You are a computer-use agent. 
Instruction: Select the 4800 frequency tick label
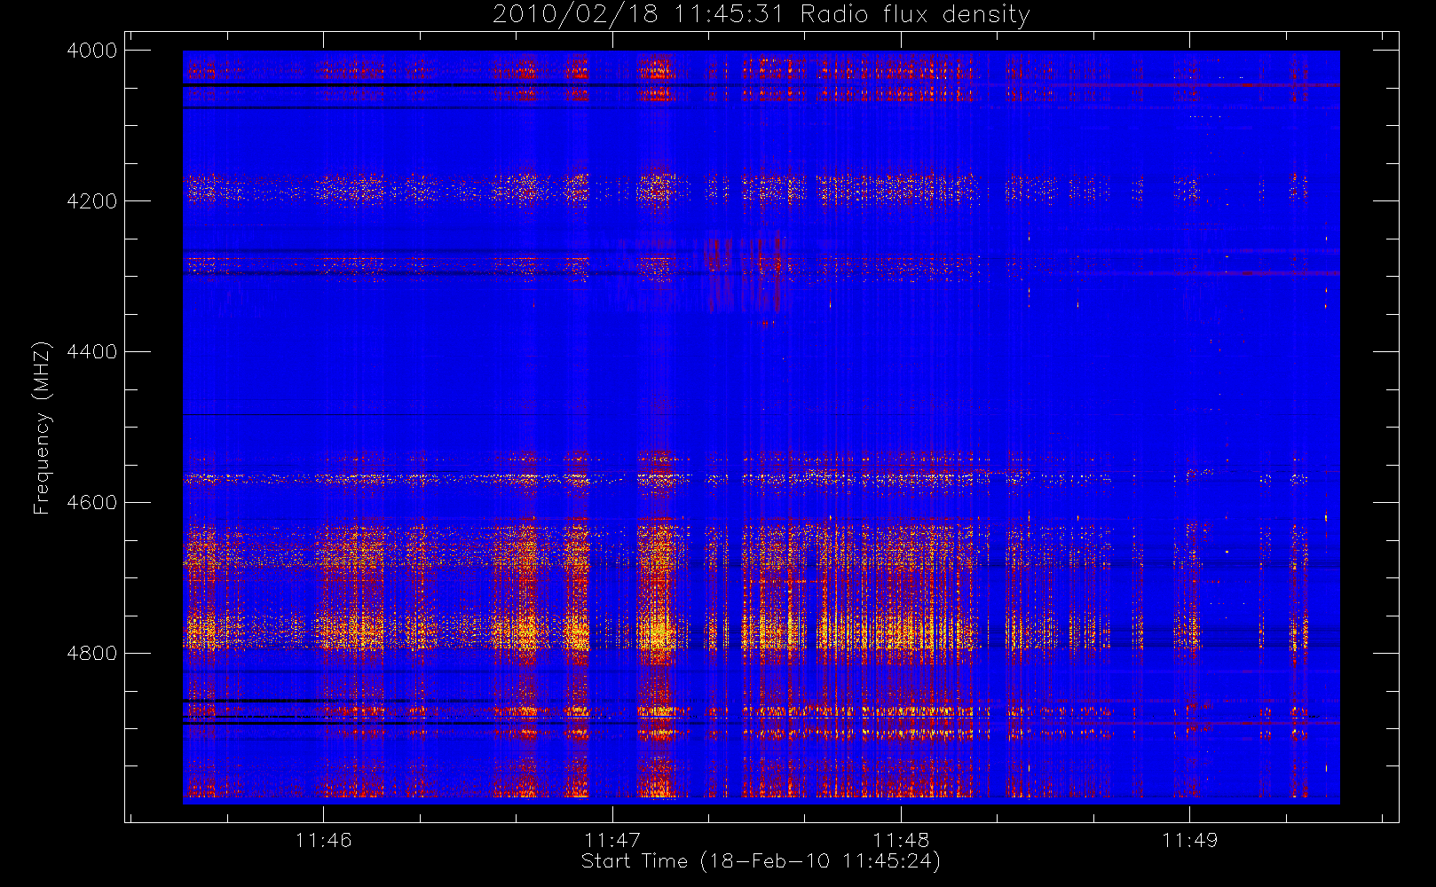[x=92, y=654]
